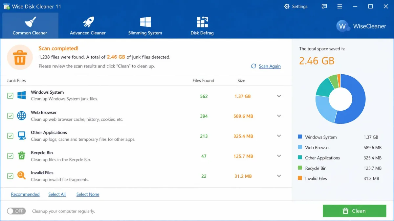The height and width of the screenshot is (221, 394).
Task: Click the Recycle Bin icon in list
Action: pos(22,156)
